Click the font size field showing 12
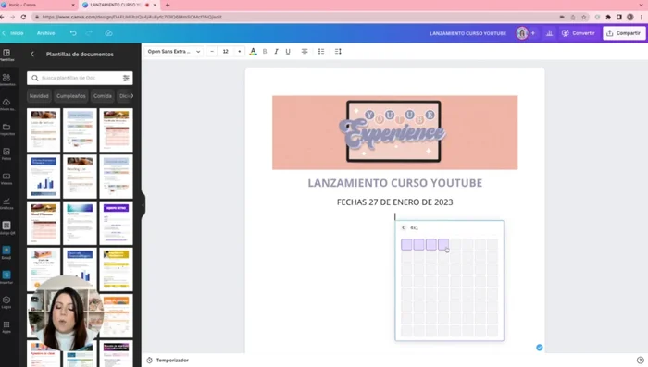 pos(226,52)
